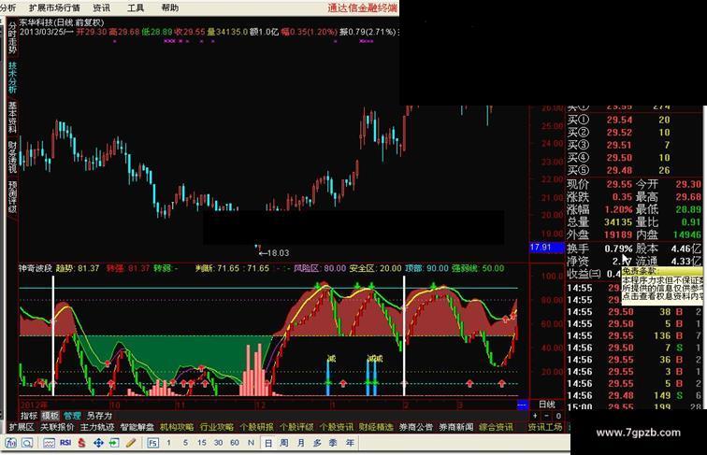Click the 神奇波段 indicator name
Viewport: 707px width, 455px height.
[36, 268]
